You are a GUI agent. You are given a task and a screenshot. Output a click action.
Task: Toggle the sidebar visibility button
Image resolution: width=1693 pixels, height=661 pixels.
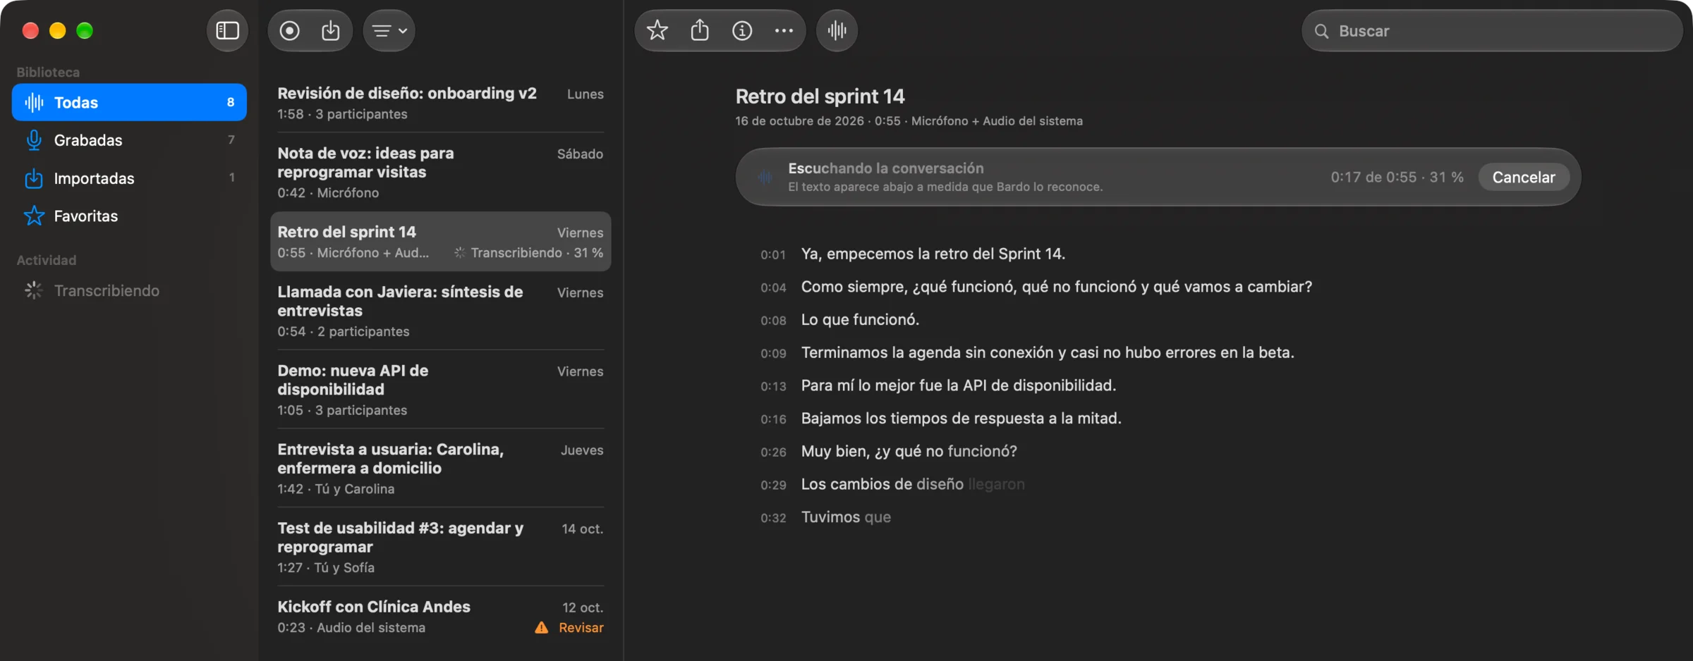(x=227, y=30)
